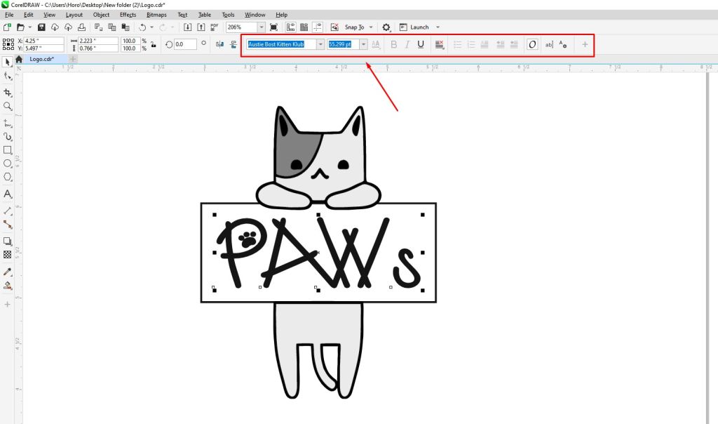Select the Ellipse tool
This screenshot has width=718, height=424.
(8, 163)
